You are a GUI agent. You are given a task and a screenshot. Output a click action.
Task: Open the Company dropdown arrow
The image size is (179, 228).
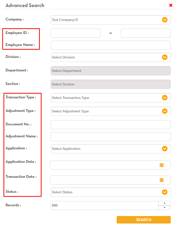[164, 20]
